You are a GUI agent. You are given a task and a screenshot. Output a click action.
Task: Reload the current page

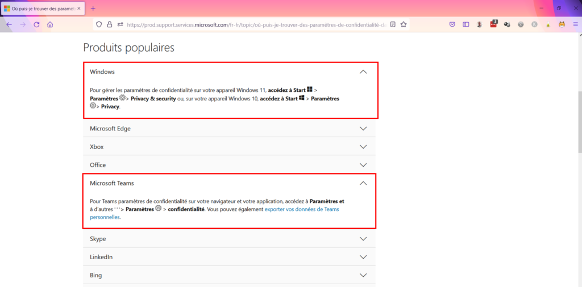[36, 25]
